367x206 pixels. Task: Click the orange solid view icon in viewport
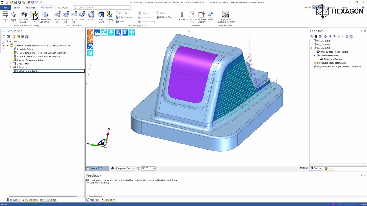click(x=90, y=33)
